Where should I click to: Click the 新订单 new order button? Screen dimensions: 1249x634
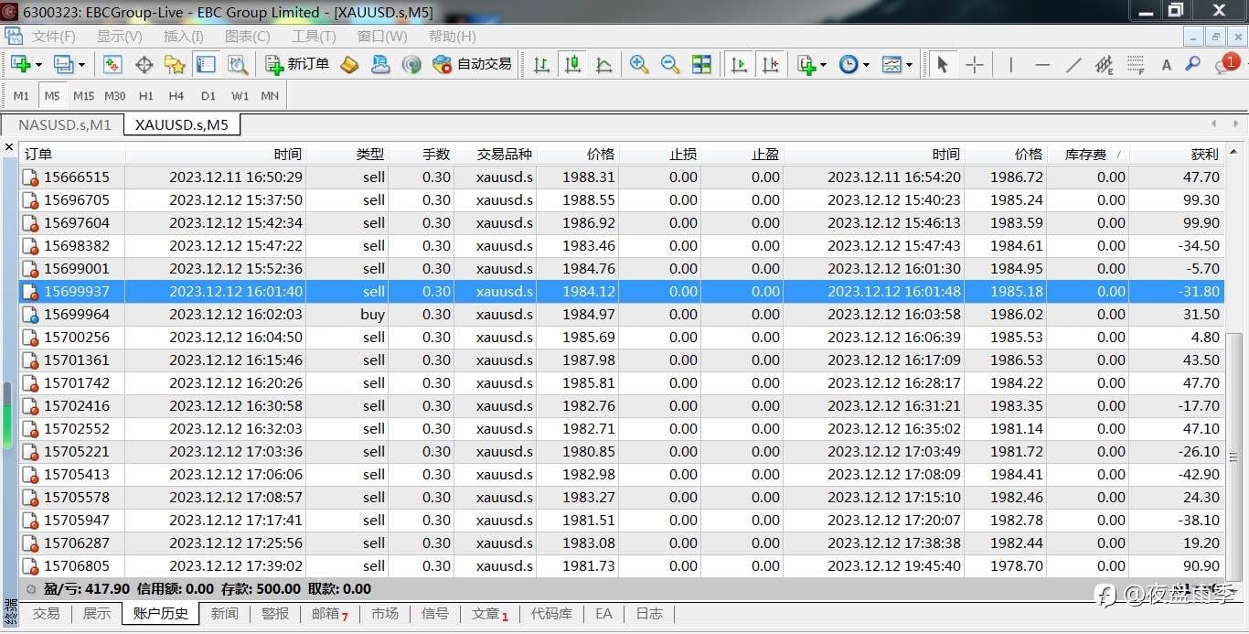coord(297,64)
